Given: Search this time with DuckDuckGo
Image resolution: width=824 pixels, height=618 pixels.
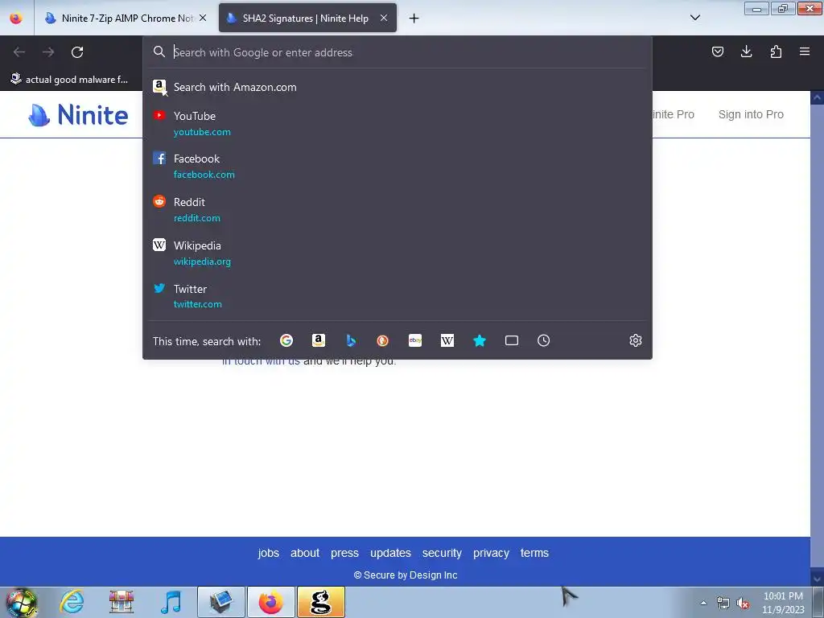Looking at the screenshot, I should (x=382, y=340).
